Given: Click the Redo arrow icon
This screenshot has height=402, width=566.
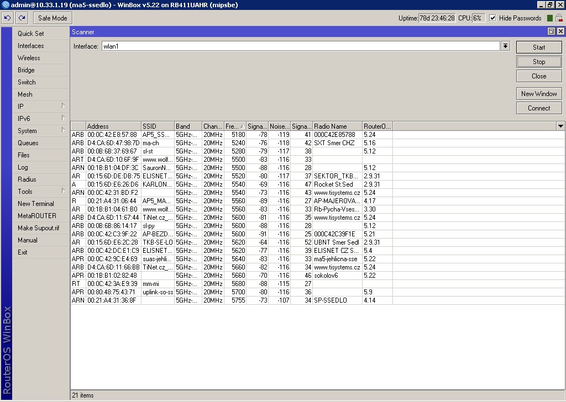Looking at the screenshot, I should (x=22, y=18).
